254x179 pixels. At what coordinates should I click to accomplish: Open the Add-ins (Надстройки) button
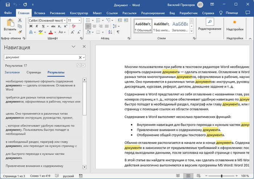coord(235,25)
